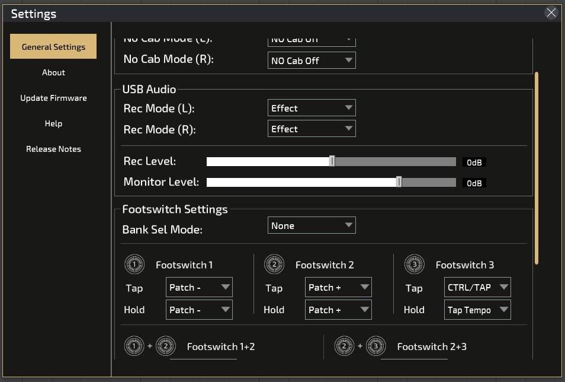Close the Settings dialog
Screen dimensions: 565x382
(551, 12)
